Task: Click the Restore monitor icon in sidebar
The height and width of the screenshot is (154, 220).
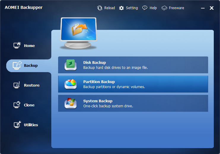Action: click(x=17, y=85)
